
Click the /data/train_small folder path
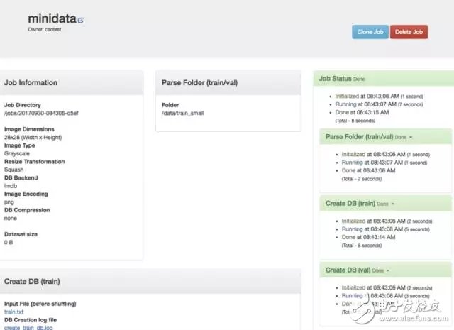coord(183,113)
